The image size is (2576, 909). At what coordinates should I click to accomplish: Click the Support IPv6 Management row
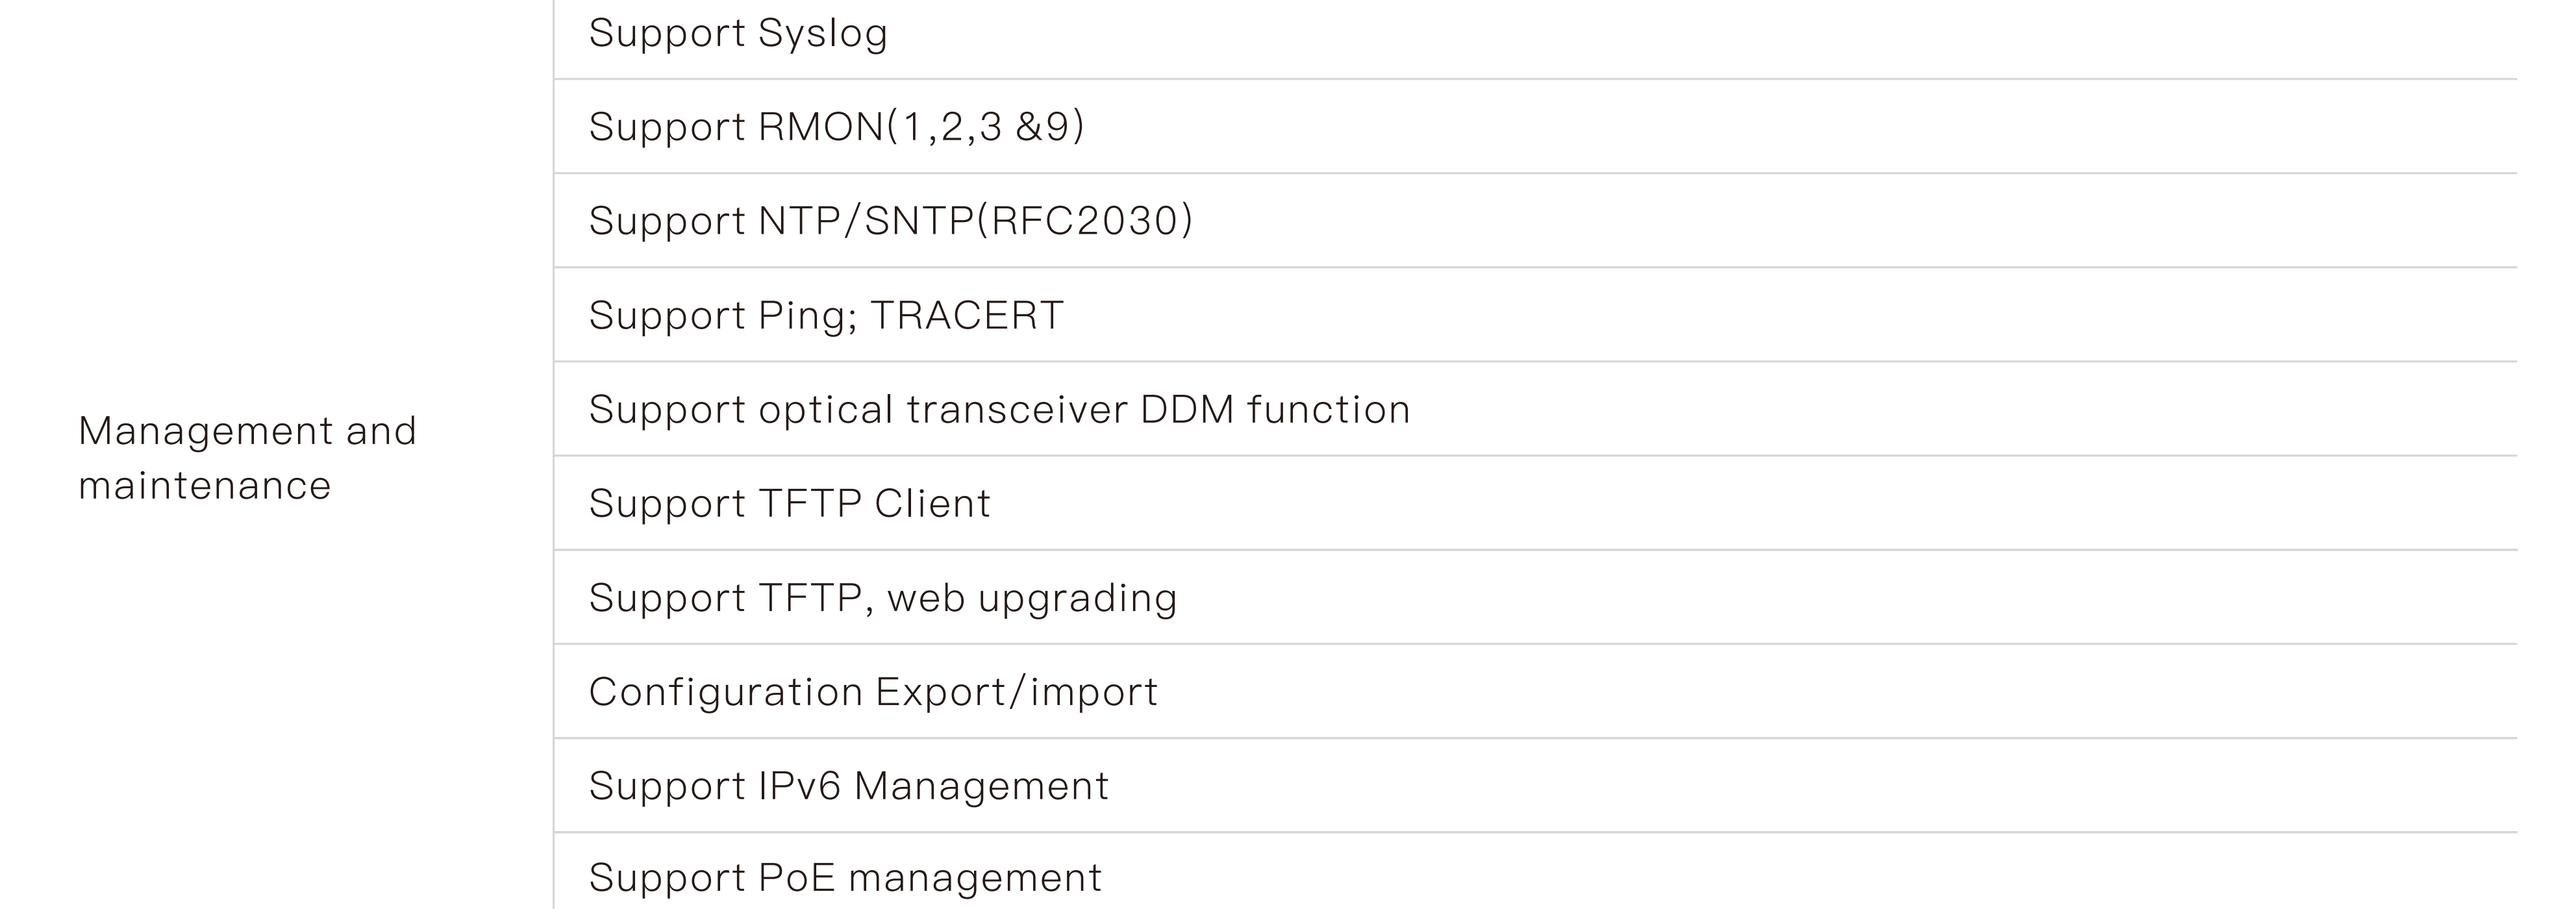tap(848, 786)
